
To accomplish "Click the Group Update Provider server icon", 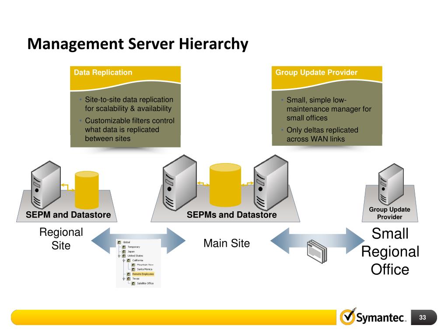I will click(x=391, y=184).
